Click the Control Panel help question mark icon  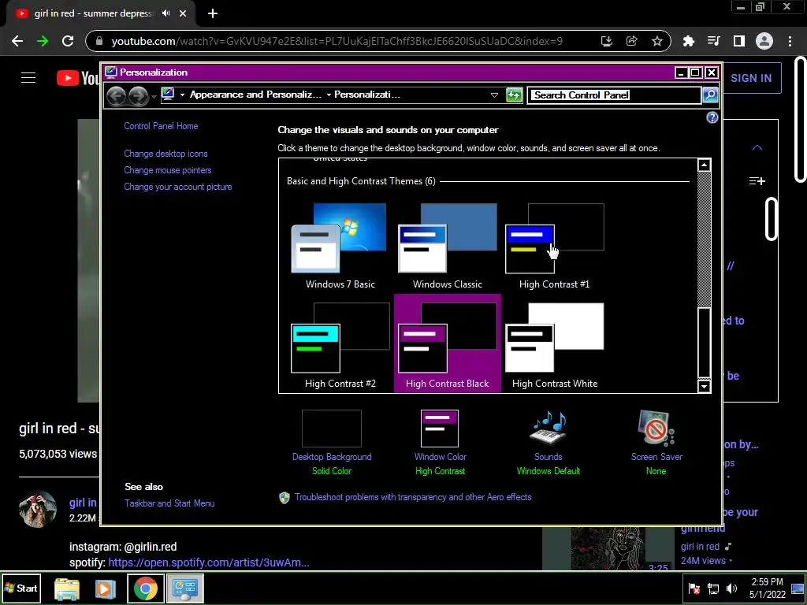click(x=712, y=118)
